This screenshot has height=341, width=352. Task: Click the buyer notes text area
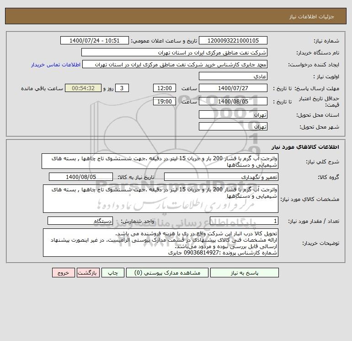coord(160,243)
